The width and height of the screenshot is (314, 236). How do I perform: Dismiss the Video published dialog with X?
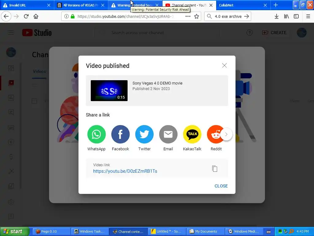(x=224, y=65)
